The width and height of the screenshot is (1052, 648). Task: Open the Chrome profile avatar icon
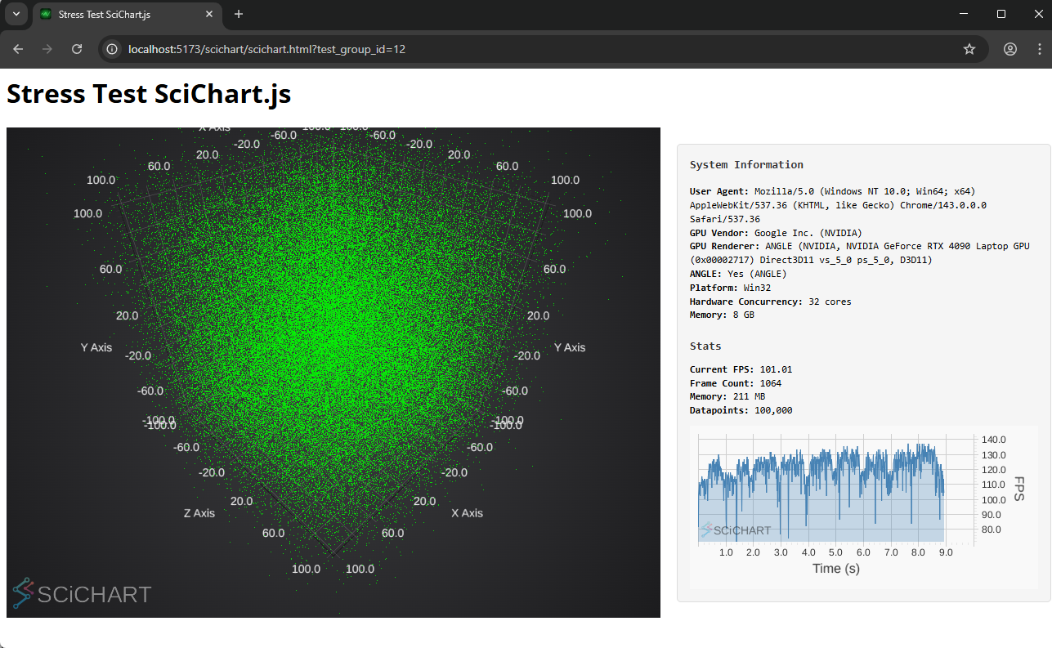(x=1010, y=49)
